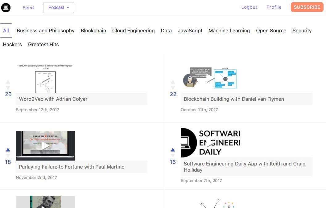Select the Data category tab
This screenshot has width=326, height=208.
coord(166,31)
